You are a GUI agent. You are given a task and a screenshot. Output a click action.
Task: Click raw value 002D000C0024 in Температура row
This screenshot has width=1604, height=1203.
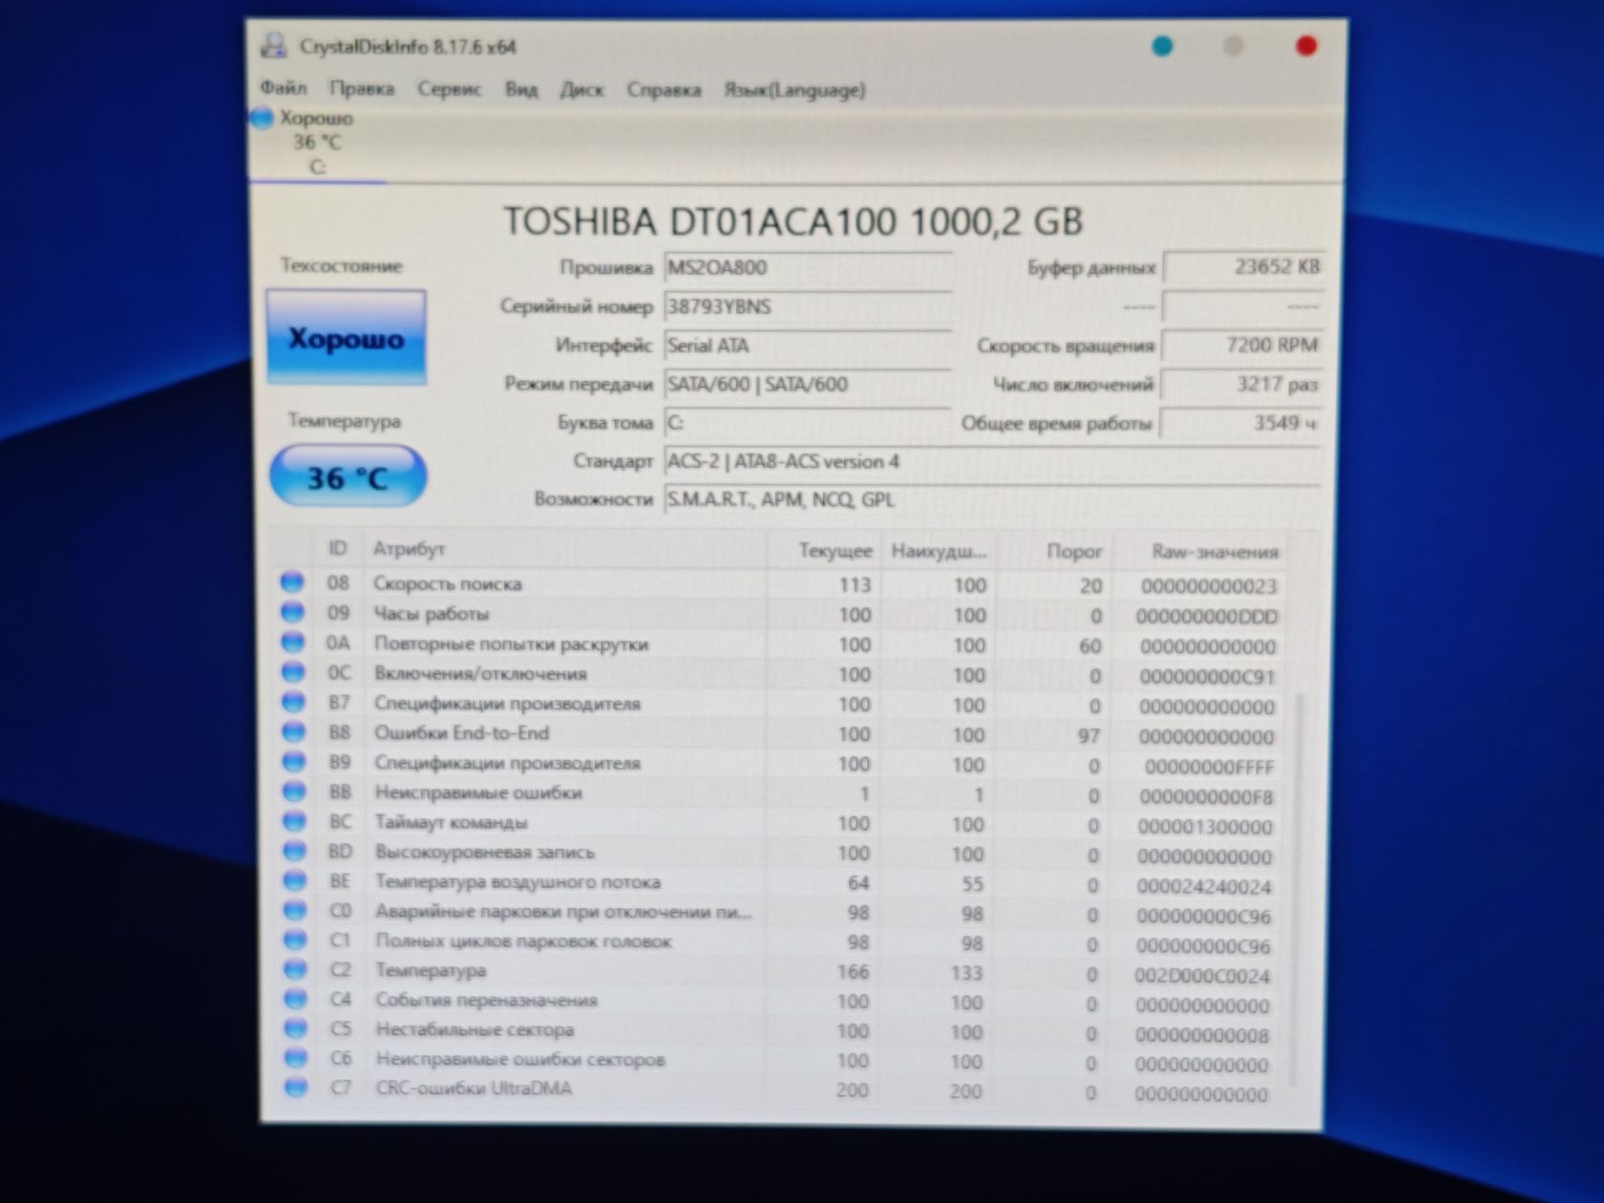tap(1202, 976)
